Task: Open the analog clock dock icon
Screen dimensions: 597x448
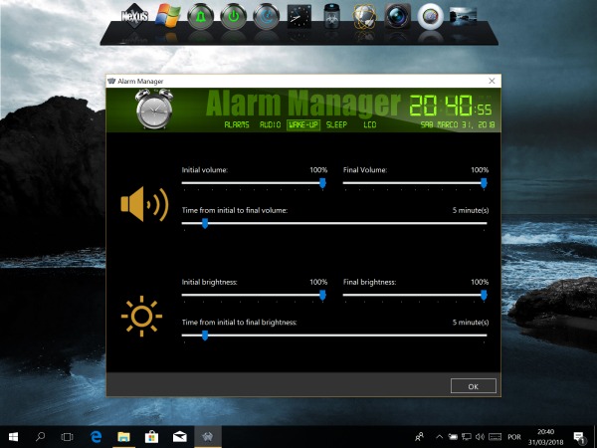Action: pos(298,16)
